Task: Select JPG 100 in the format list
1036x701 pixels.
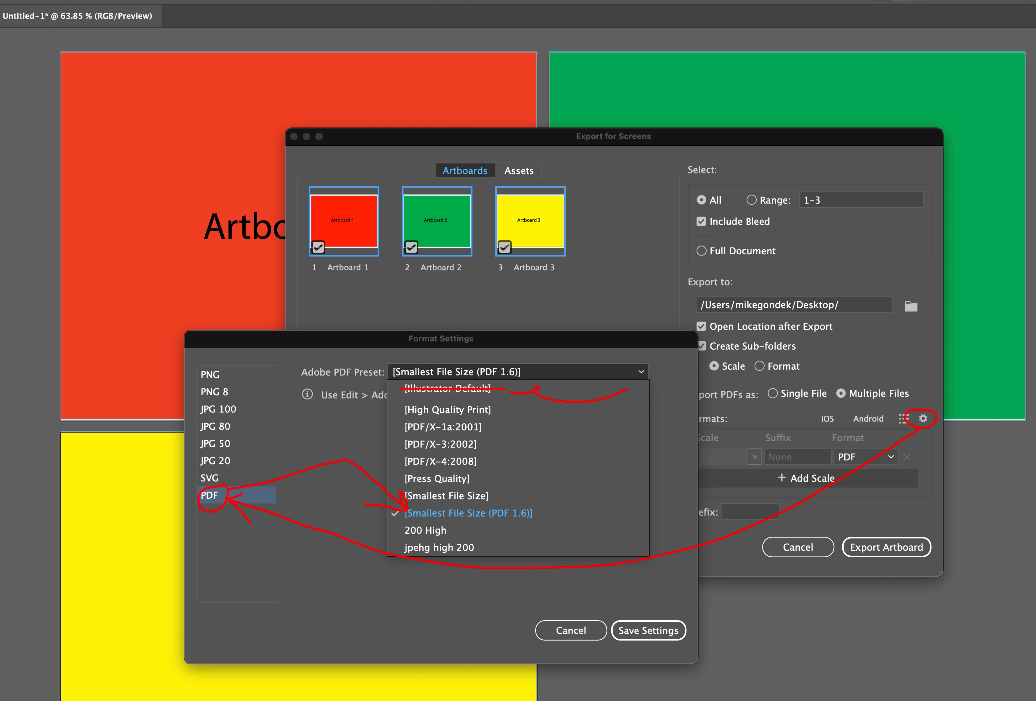Action: (x=218, y=409)
